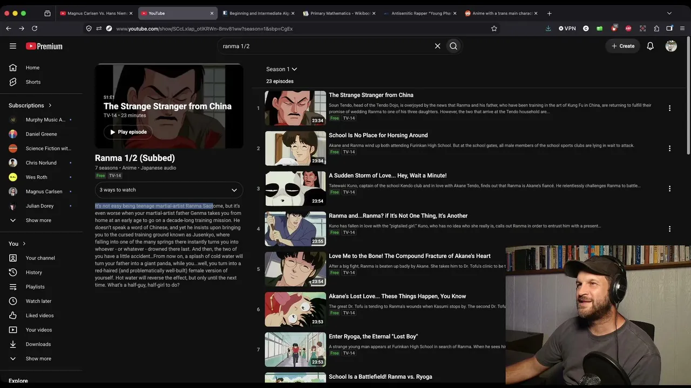Viewport: 691px width, 388px height.
Task: Switch to Antisemitic Rapper tab
Action: (421, 13)
